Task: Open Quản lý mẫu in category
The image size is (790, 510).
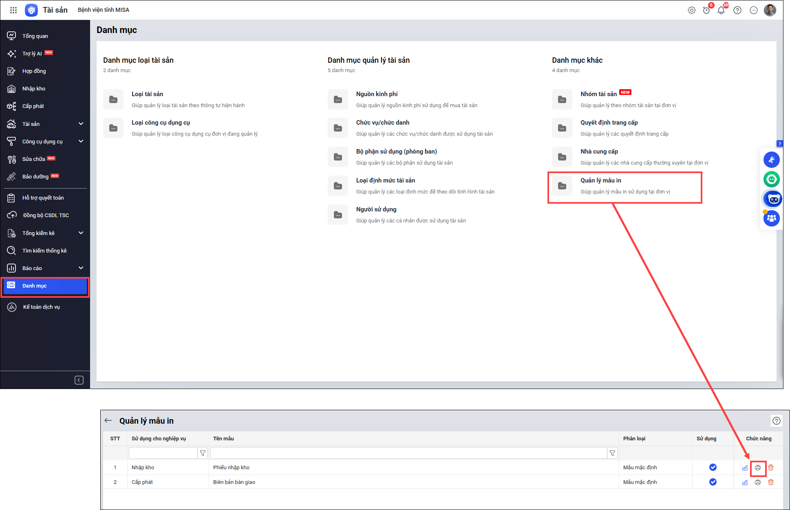Action: tap(601, 180)
